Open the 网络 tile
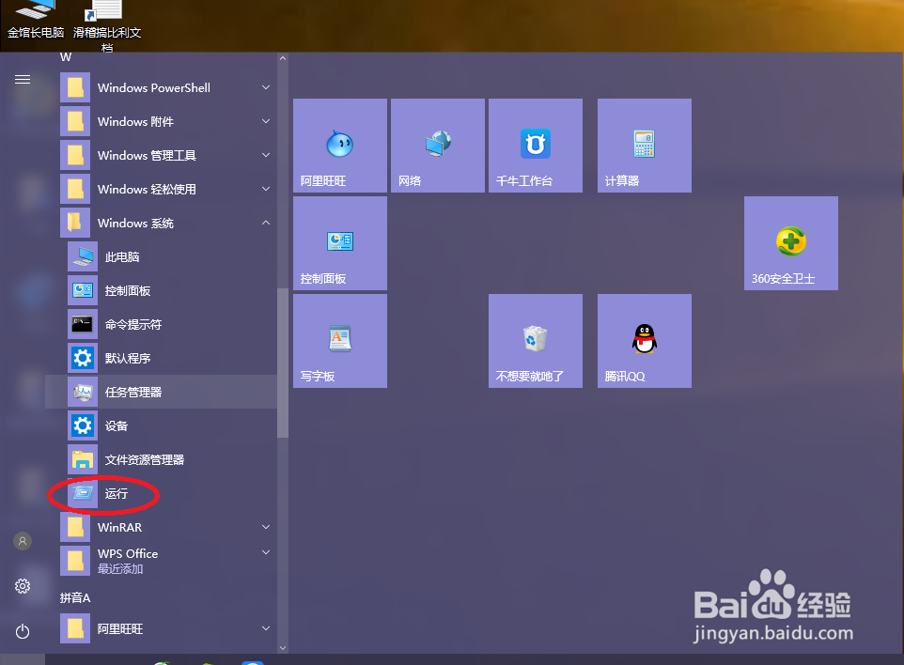904x665 pixels. coord(437,145)
